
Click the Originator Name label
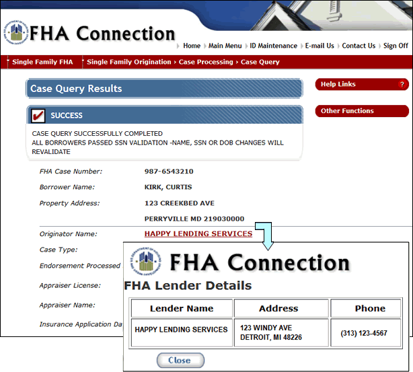68,234
